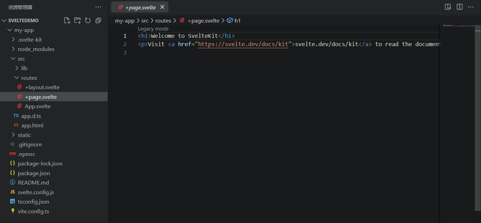Open the package.json file
Screen dimensions: 481x223
coord(34,173)
